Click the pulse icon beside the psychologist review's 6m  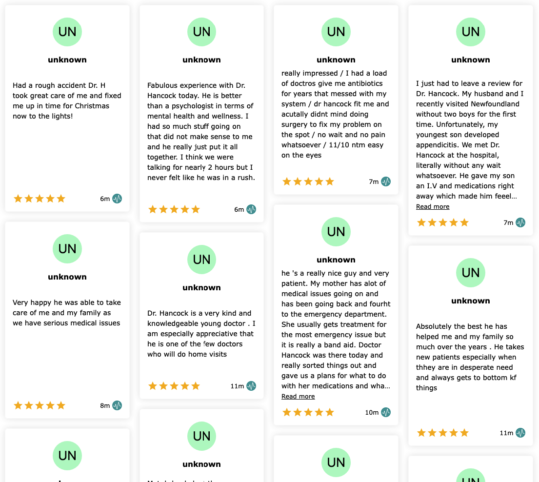pos(251,209)
